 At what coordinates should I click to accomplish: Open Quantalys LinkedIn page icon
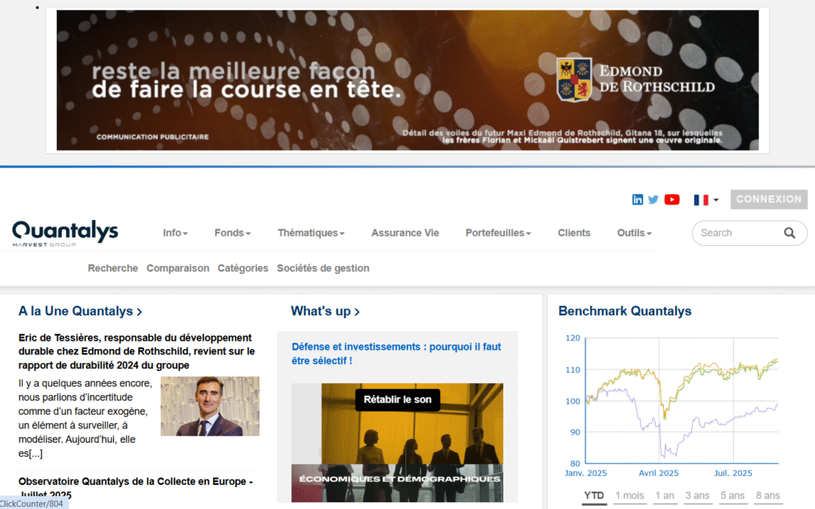637,199
